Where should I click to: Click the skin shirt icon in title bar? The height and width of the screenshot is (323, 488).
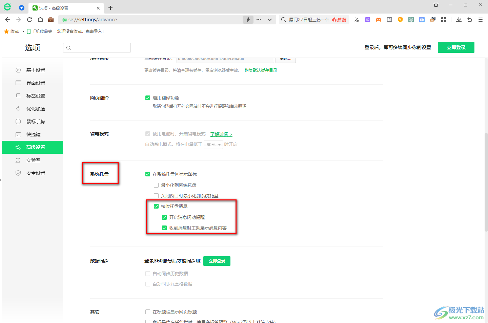[436, 5]
